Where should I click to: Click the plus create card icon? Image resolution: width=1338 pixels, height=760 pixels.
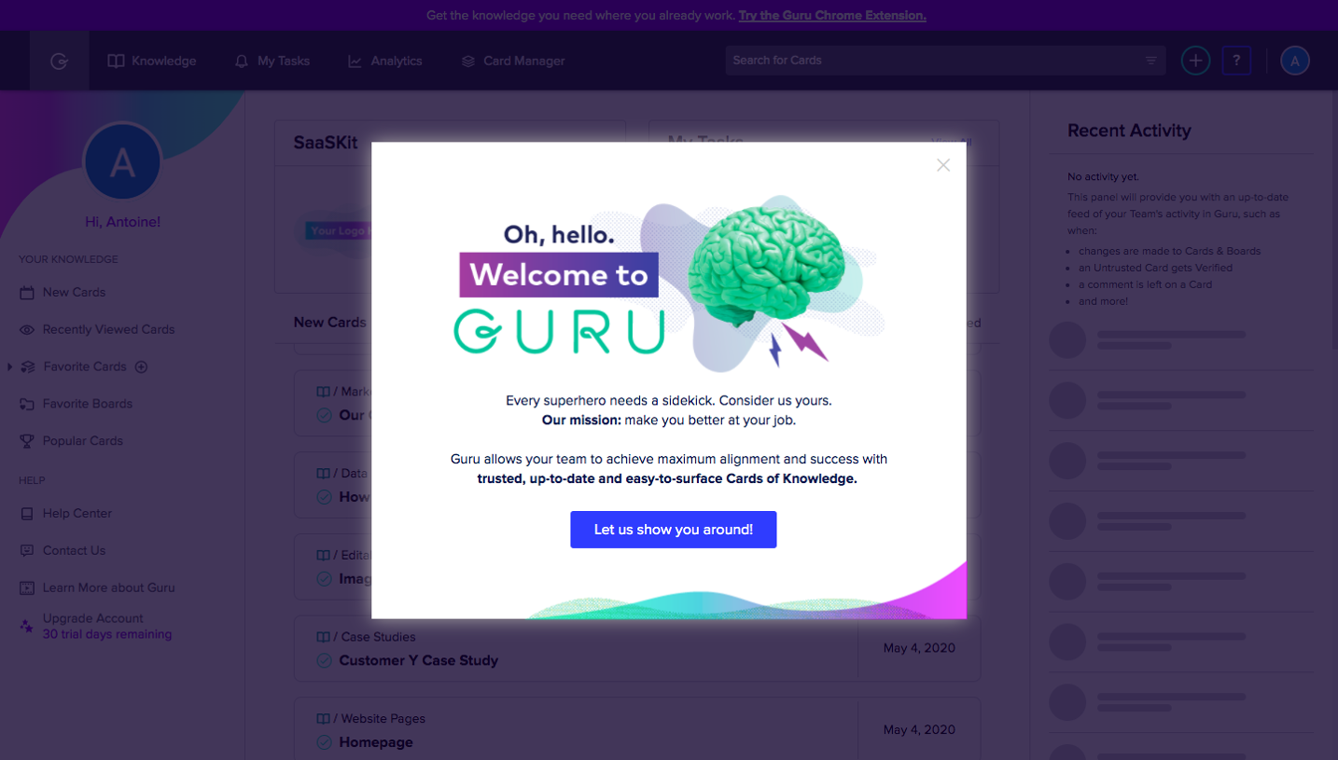tap(1195, 61)
